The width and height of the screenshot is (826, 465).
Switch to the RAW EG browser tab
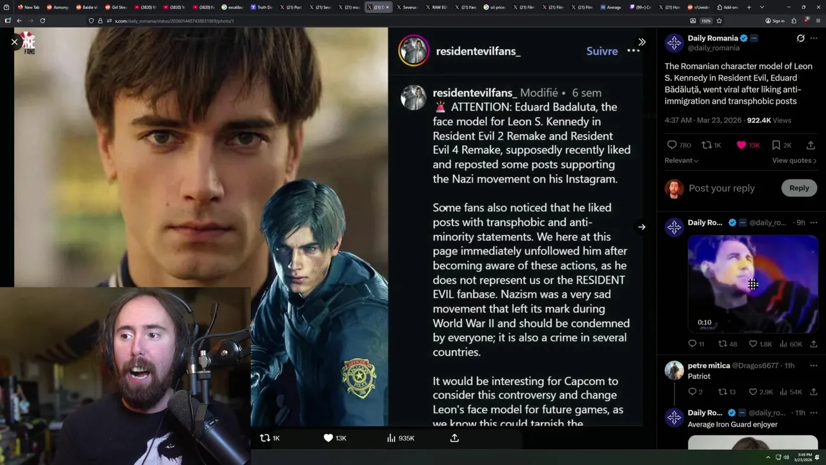436,7
